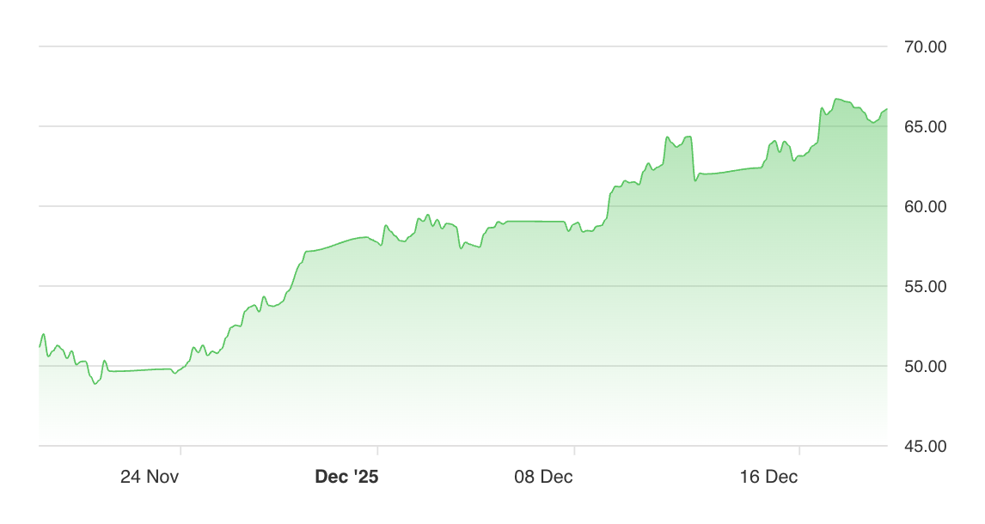The height and width of the screenshot is (524, 985).
Task: Click the highest peak of the price line
Action: click(836, 100)
